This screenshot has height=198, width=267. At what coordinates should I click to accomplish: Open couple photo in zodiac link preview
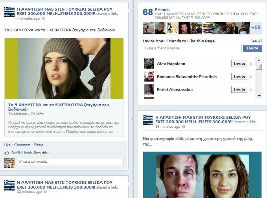[x=64, y=69]
